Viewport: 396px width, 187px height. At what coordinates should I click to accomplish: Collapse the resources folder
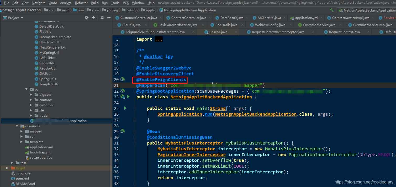tap(17, 126)
